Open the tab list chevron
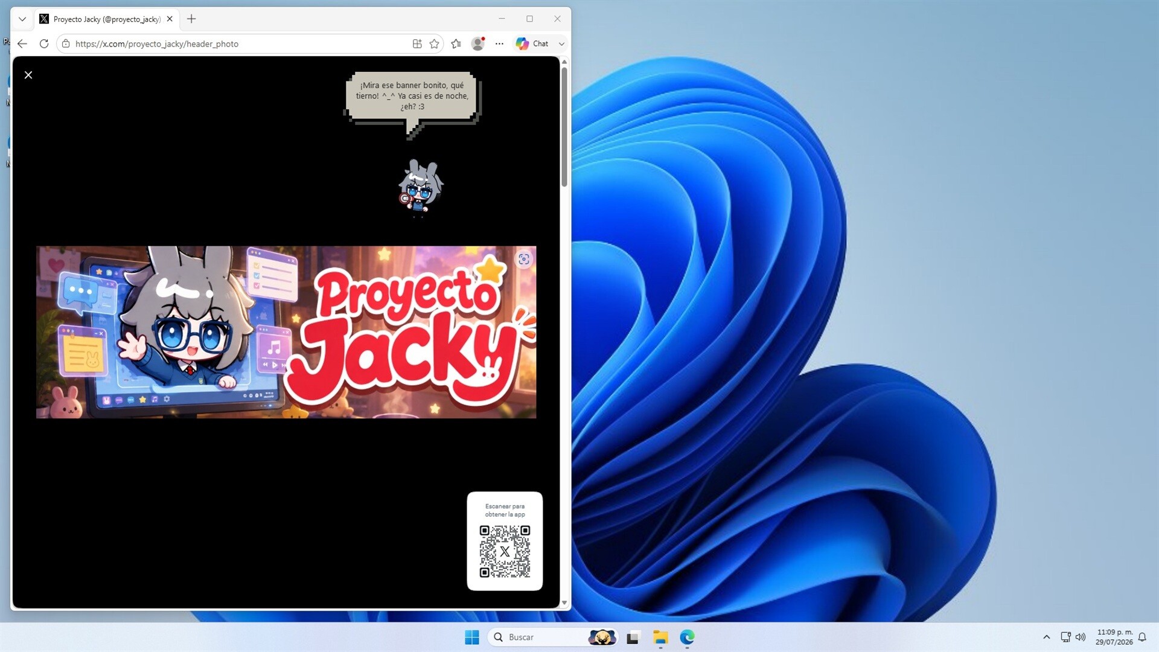1159x652 pixels. click(x=22, y=19)
